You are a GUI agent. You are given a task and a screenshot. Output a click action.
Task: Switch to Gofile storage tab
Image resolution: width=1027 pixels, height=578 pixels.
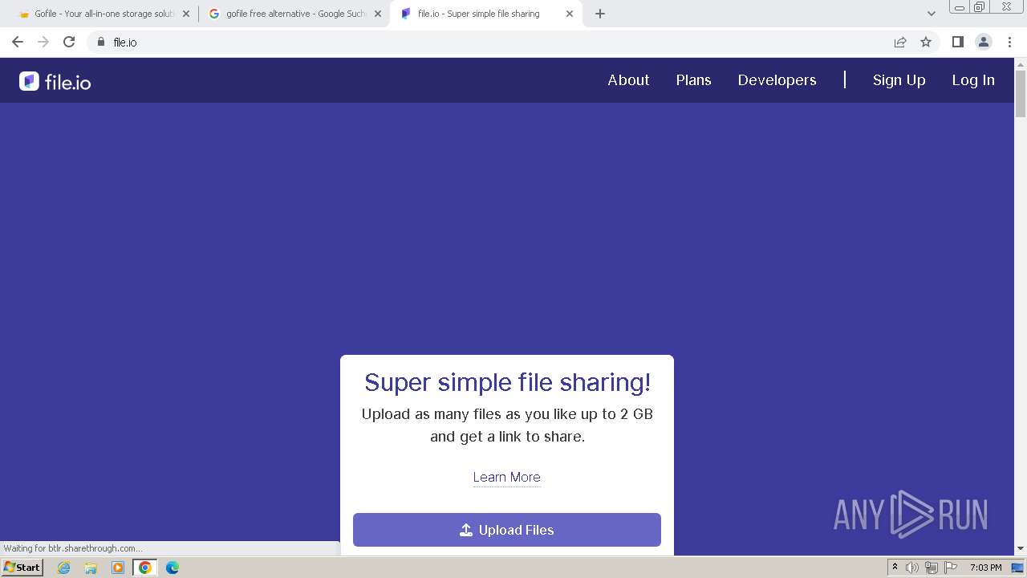(102, 14)
